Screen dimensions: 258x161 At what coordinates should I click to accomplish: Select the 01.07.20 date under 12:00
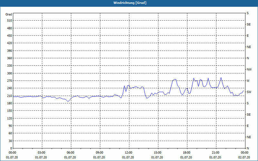tap(128, 157)
